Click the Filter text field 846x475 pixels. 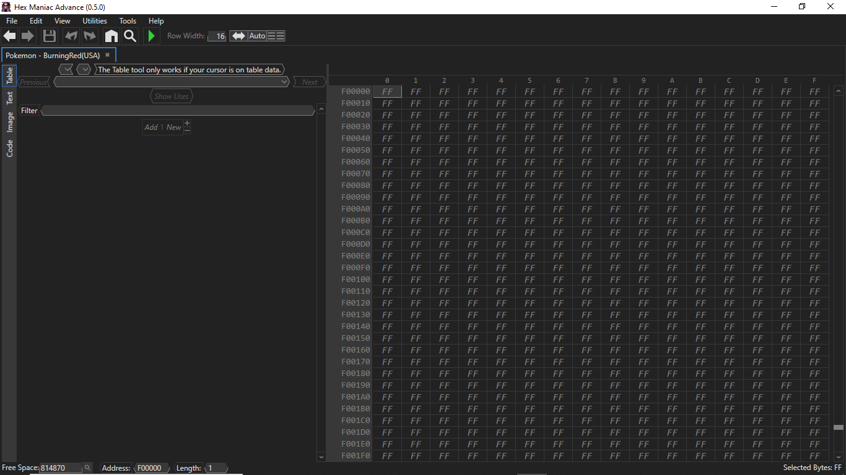(x=178, y=111)
